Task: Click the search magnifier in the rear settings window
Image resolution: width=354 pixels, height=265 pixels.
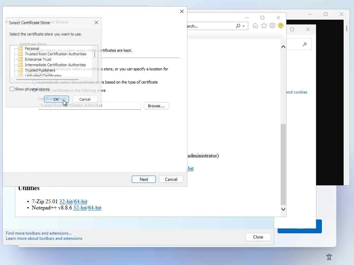Action: point(305,45)
